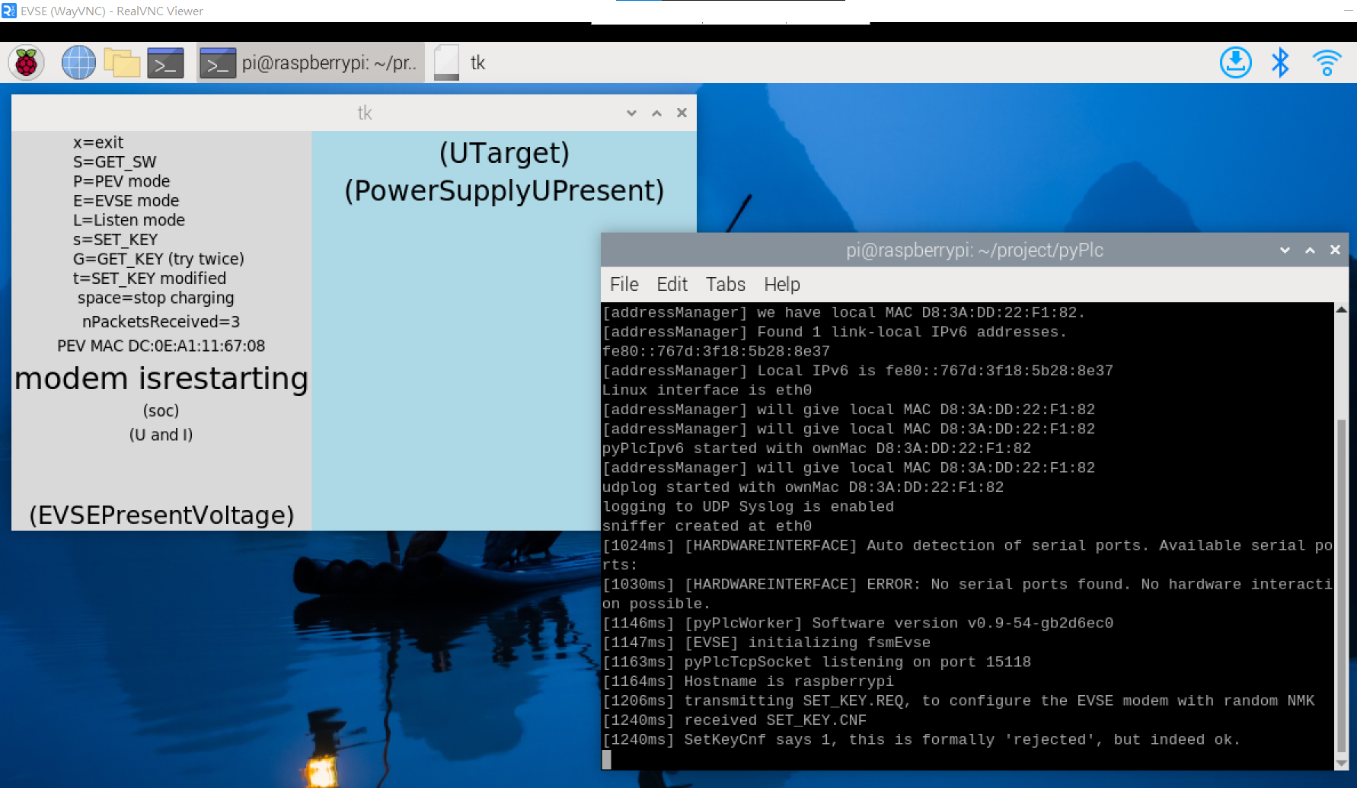Launch the web browser globe icon
Screen dimensions: 1357x788
point(78,62)
